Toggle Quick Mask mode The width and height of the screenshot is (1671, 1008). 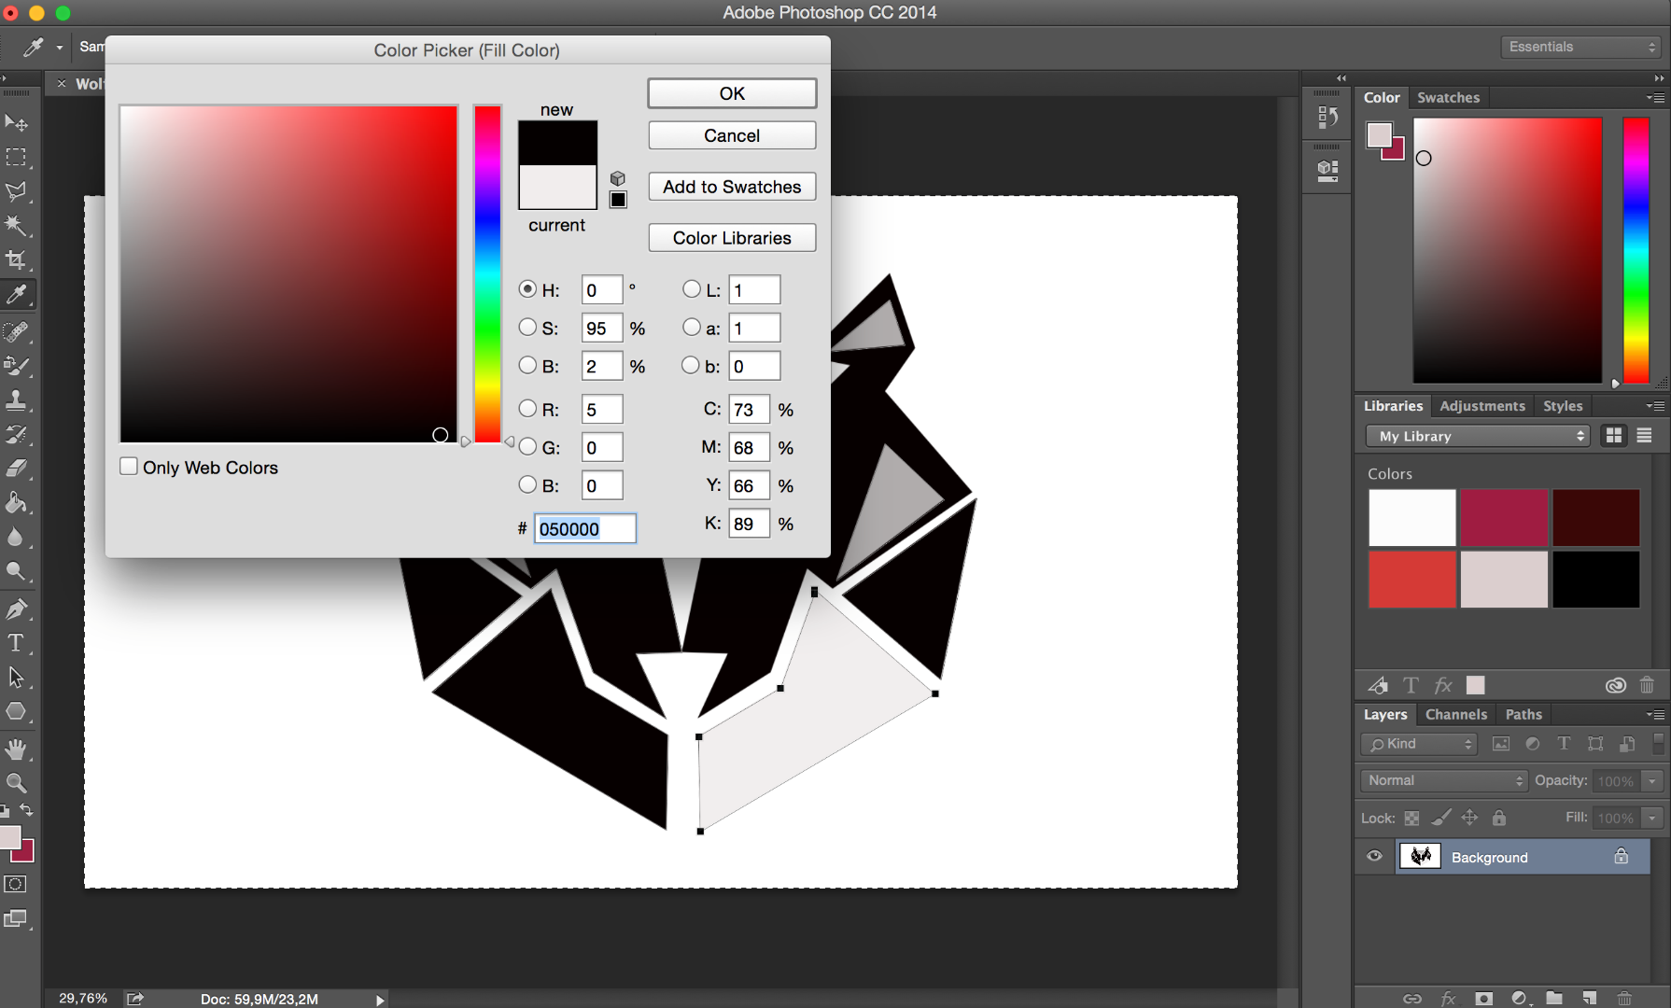pos(16,885)
